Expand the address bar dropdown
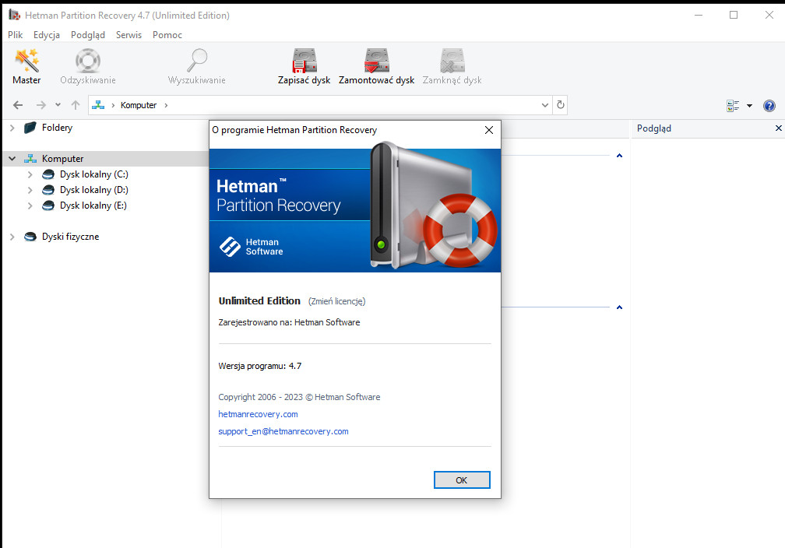Image resolution: width=785 pixels, height=548 pixels. (545, 105)
